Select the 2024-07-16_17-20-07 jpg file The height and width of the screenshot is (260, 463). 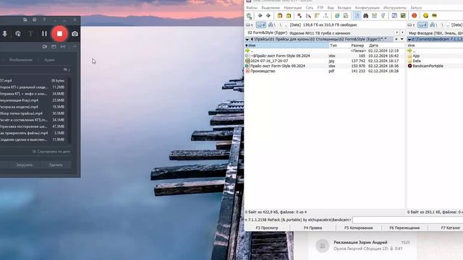pyautogui.click(x=325, y=61)
